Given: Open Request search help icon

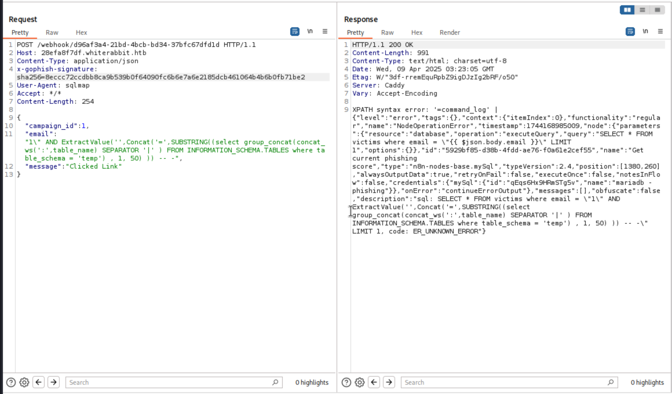Looking at the screenshot, I should [x=11, y=382].
